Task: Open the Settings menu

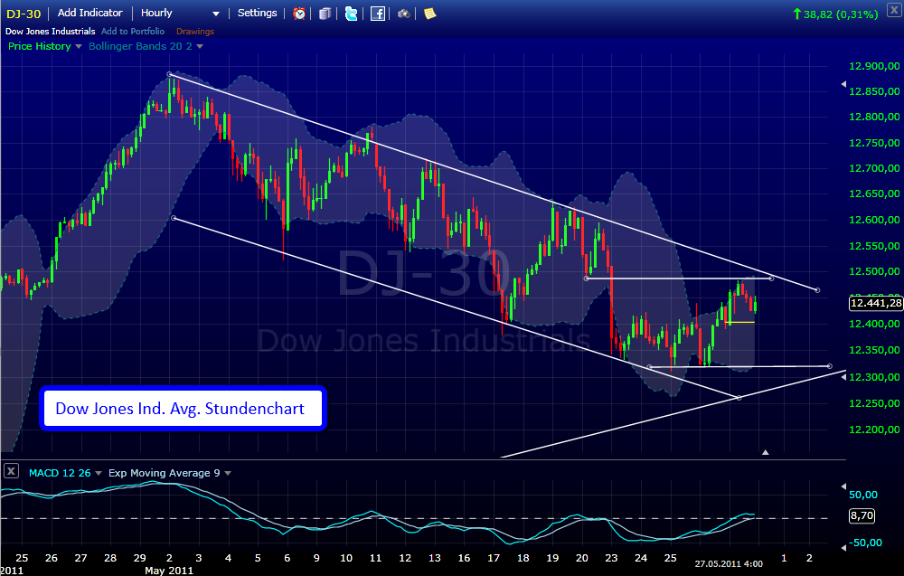Action: click(x=257, y=13)
